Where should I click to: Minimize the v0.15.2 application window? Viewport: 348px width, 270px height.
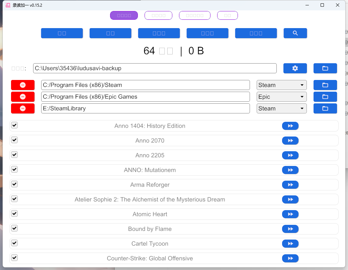pyautogui.click(x=307, y=5)
